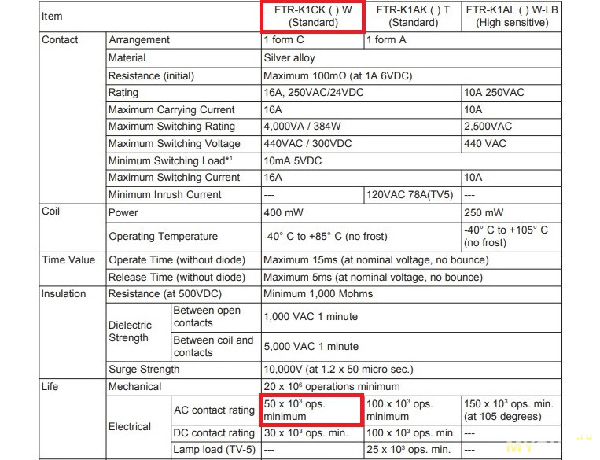
Task: Click the 'Material' row label
Action: point(183,57)
